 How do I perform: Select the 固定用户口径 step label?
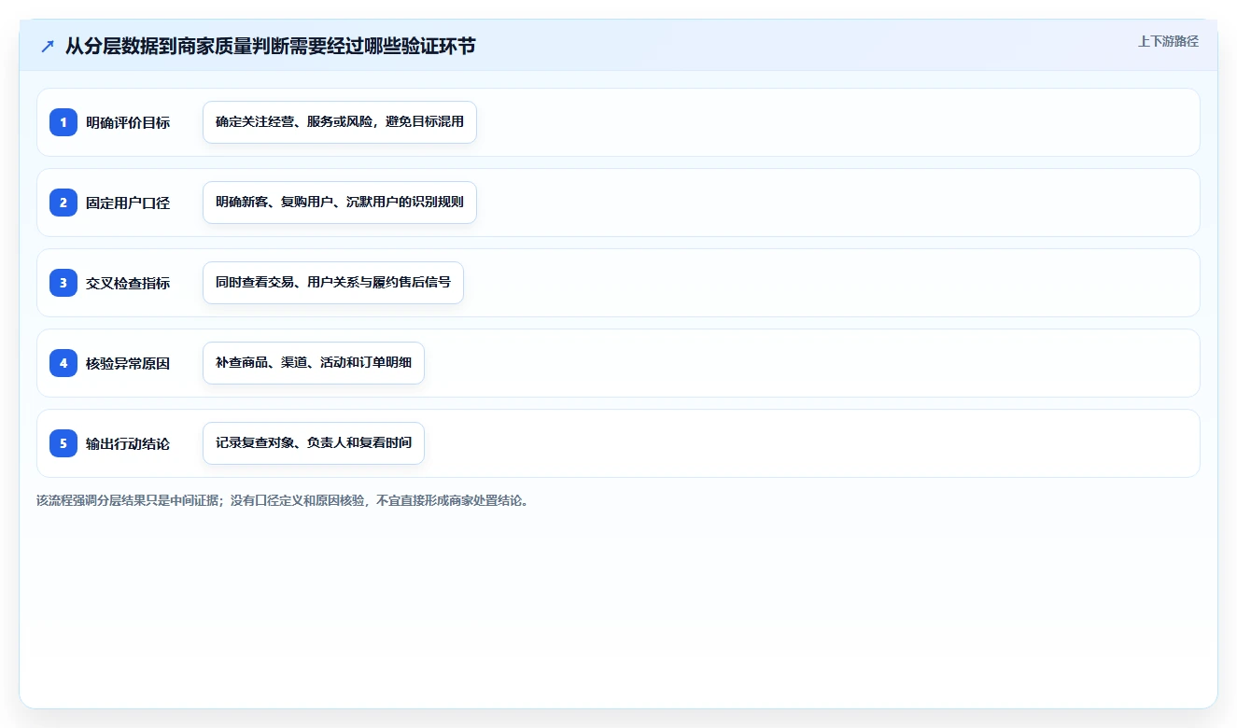[128, 203]
